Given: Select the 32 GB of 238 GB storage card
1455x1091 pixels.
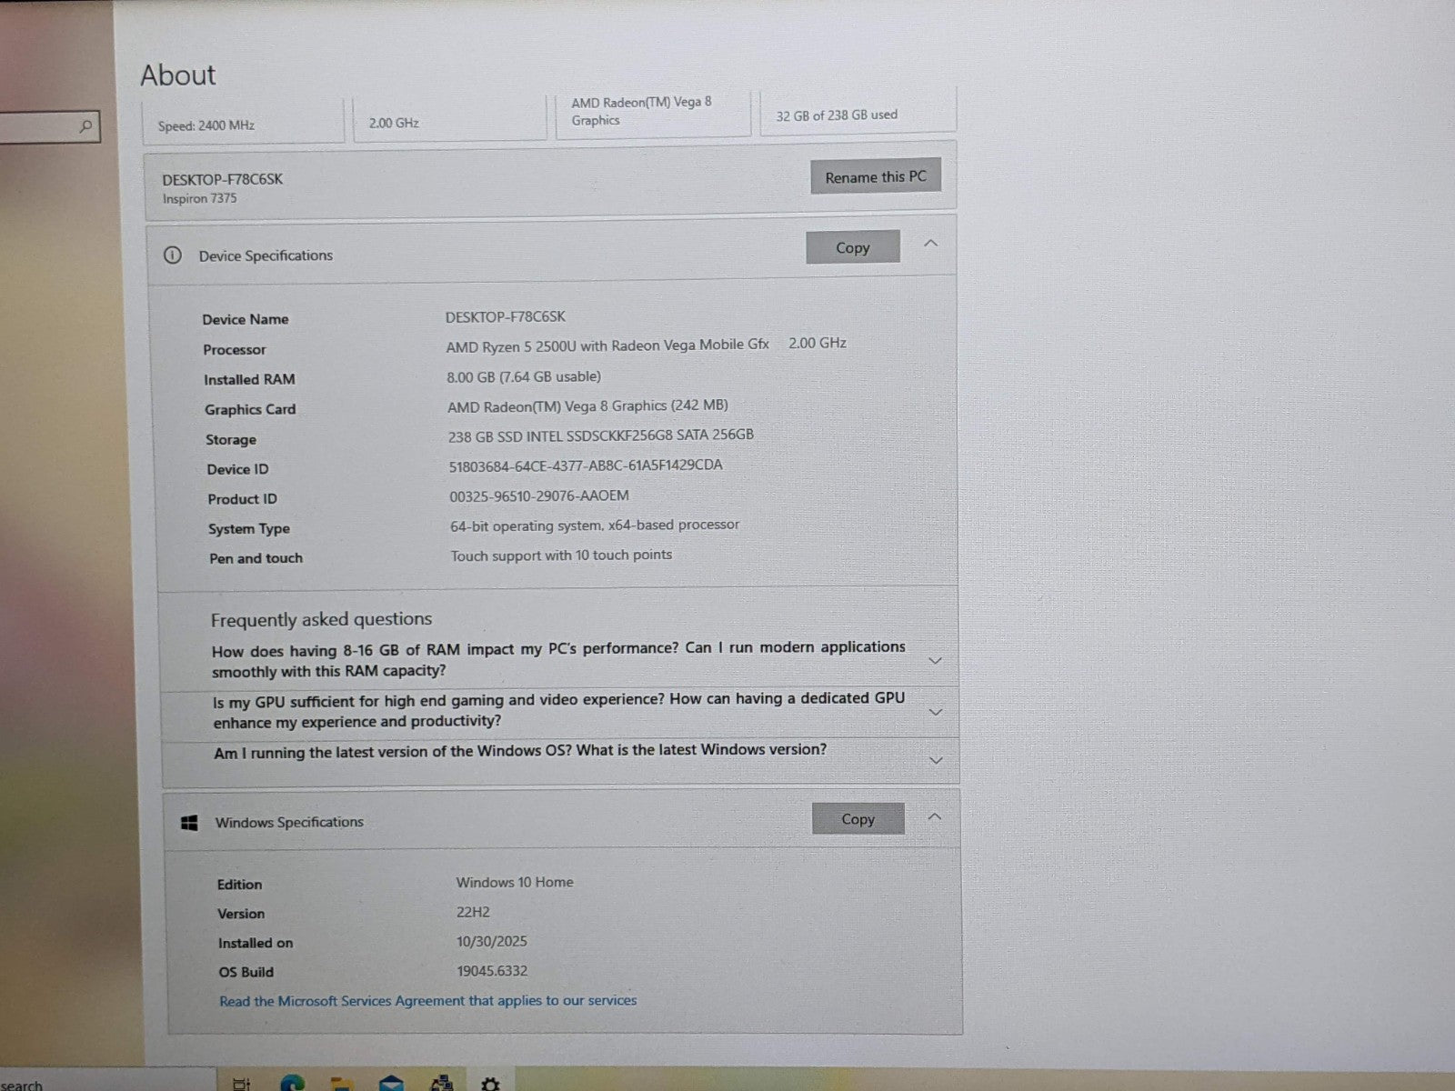Looking at the screenshot, I should point(857,115).
